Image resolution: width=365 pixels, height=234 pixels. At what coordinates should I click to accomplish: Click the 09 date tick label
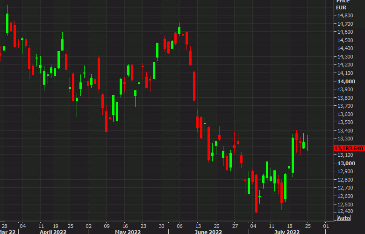(x=107, y=226)
